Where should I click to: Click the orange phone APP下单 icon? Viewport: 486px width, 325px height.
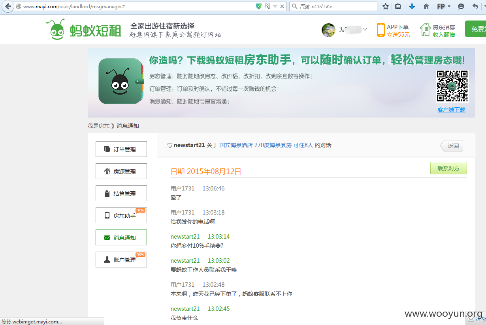[x=381, y=30]
